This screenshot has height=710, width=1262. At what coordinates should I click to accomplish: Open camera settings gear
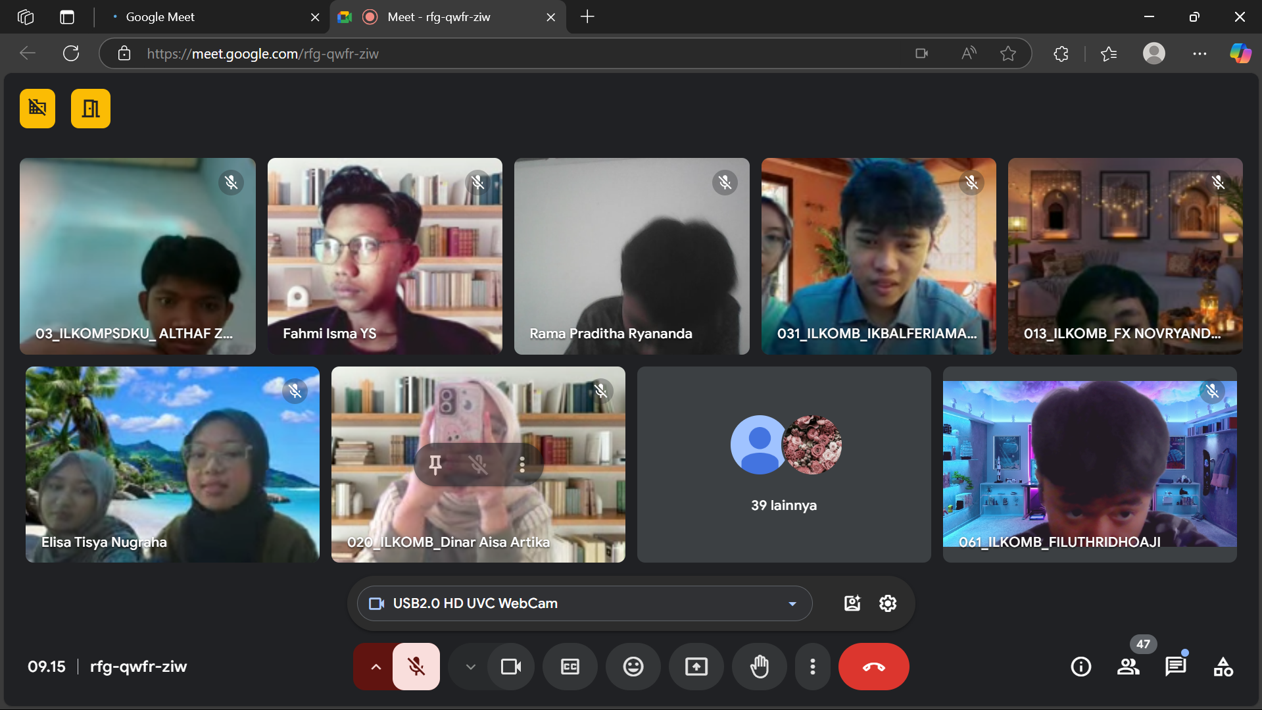[887, 603]
